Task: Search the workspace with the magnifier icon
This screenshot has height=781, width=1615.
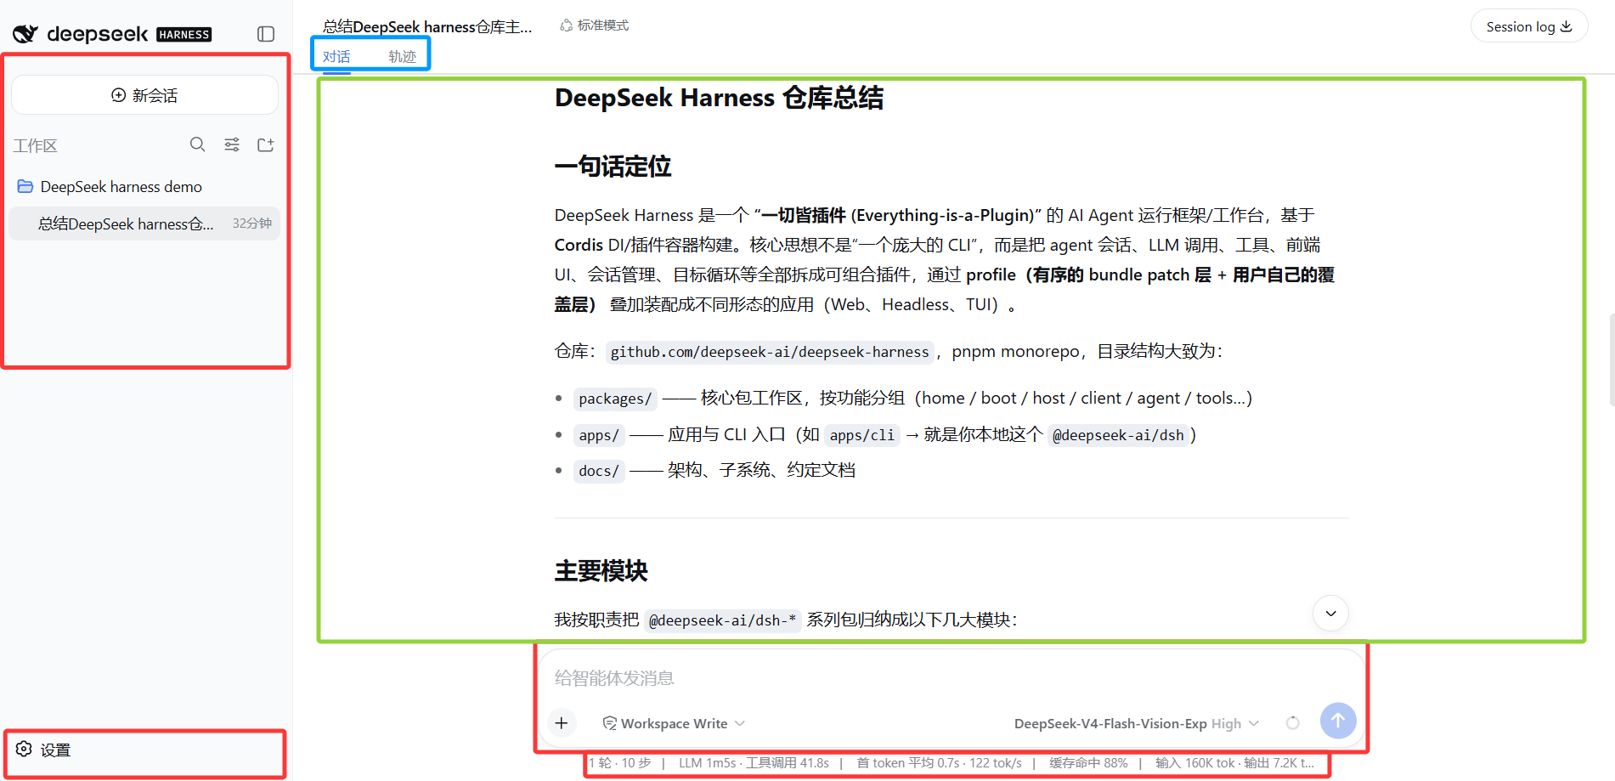Action: coord(198,144)
